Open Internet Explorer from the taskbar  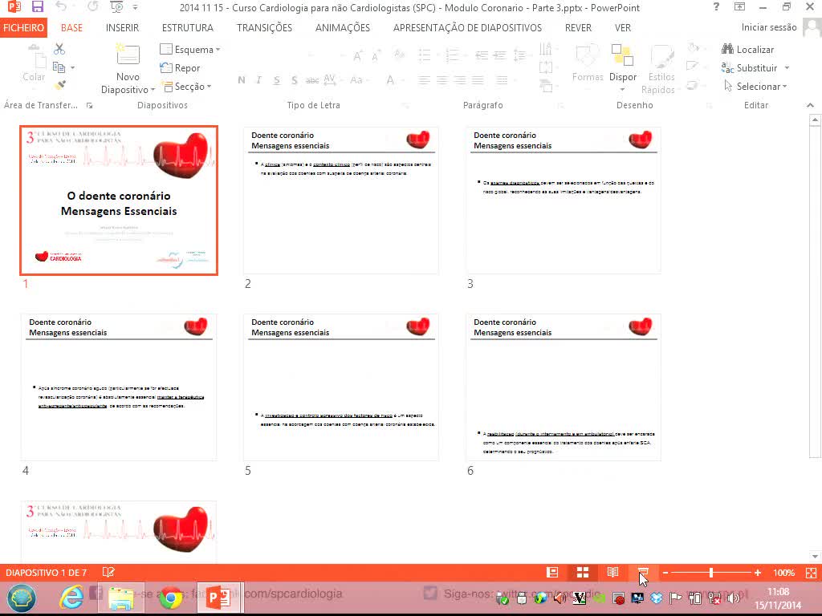pos(71,598)
